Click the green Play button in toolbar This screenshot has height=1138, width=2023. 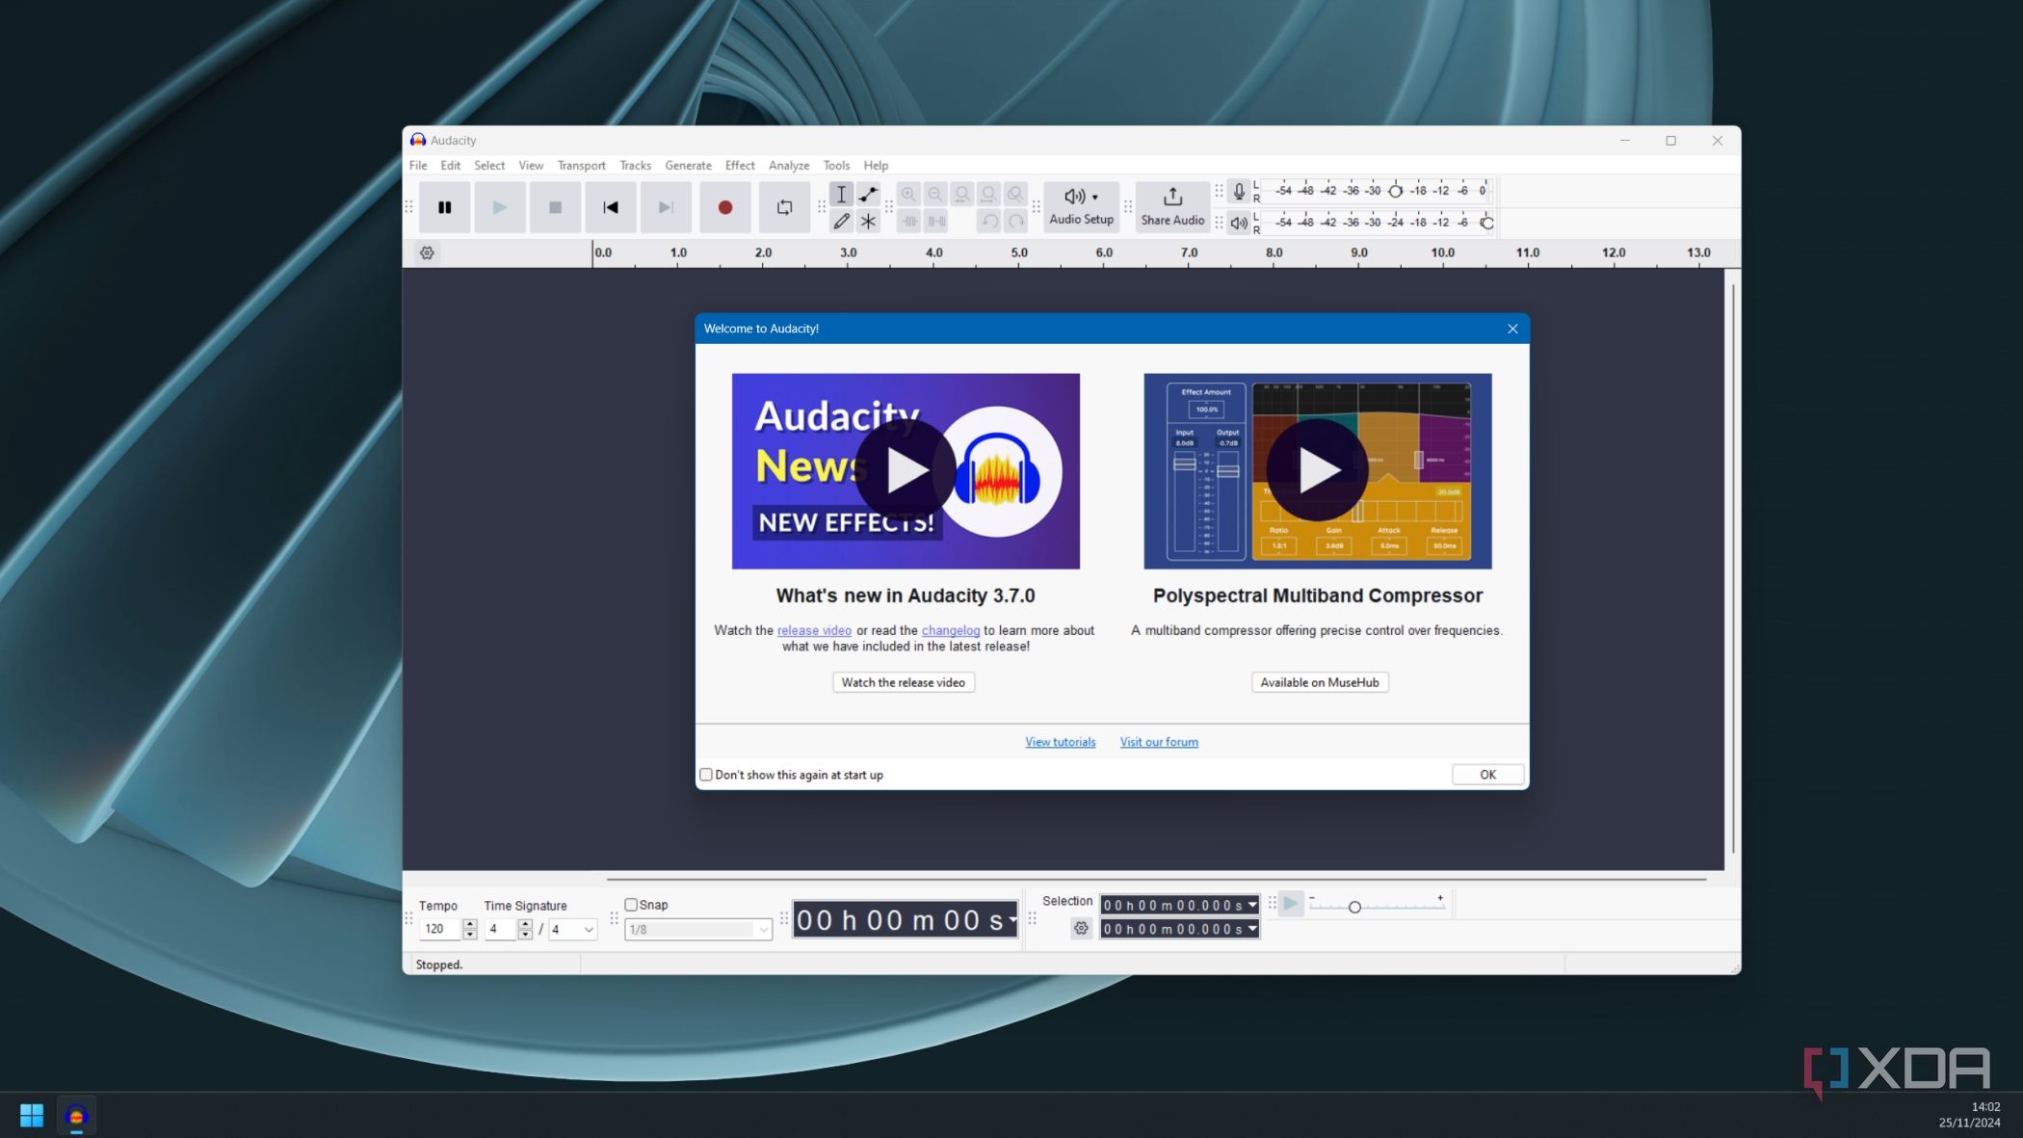point(499,207)
